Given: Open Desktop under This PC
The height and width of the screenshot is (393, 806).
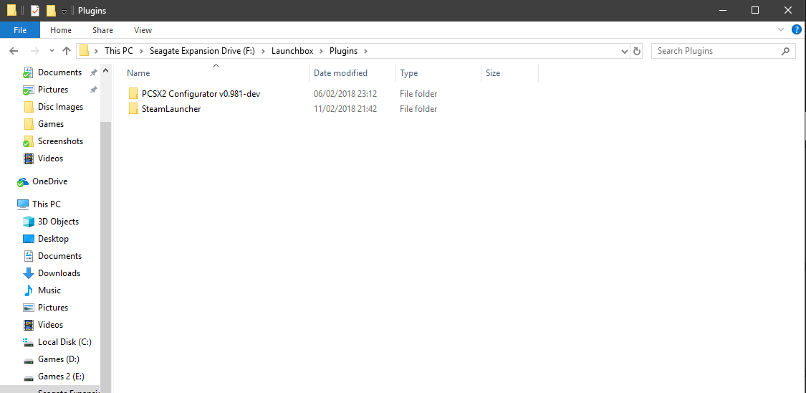Looking at the screenshot, I should [x=53, y=239].
